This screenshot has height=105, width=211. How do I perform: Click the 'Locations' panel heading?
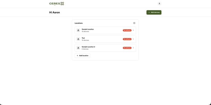pyautogui.click(x=79, y=23)
